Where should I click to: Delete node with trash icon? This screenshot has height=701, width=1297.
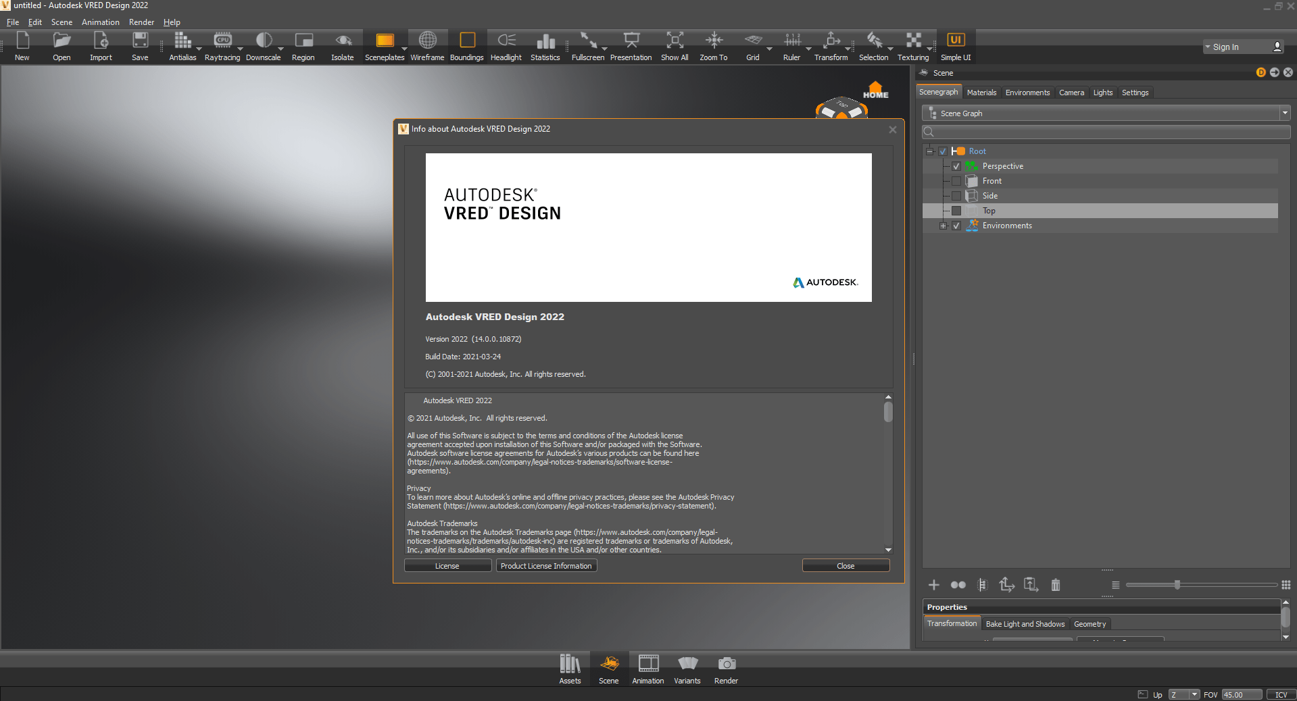1056,585
